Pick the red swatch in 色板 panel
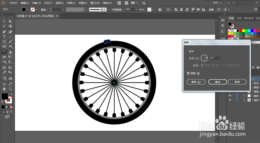The height and width of the screenshot is (143, 260). (x=240, y=31)
